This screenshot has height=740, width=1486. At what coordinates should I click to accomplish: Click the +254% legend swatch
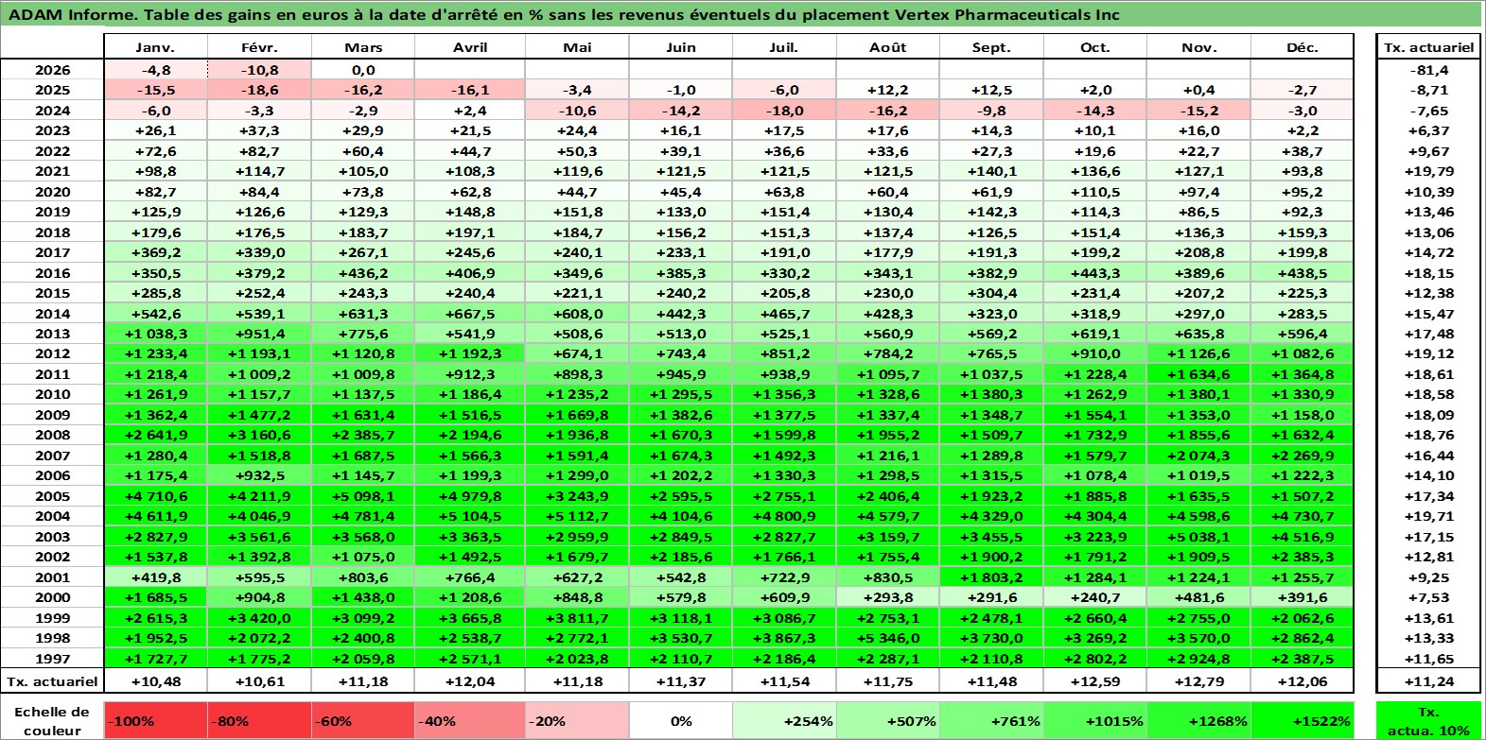784,720
